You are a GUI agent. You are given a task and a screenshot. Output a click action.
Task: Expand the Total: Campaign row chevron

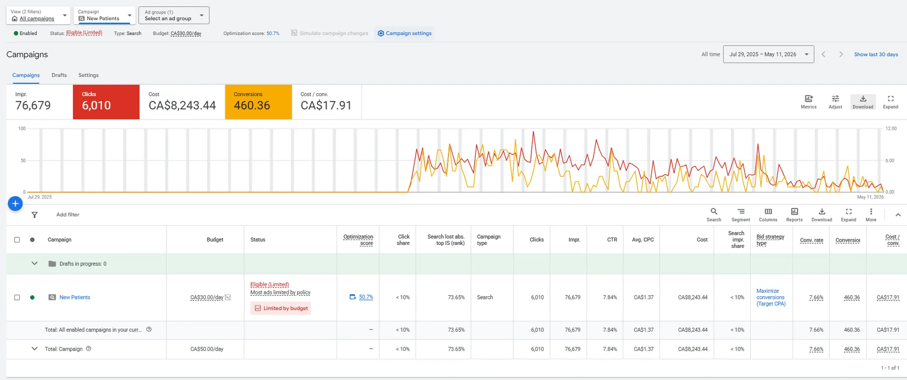point(34,348)
